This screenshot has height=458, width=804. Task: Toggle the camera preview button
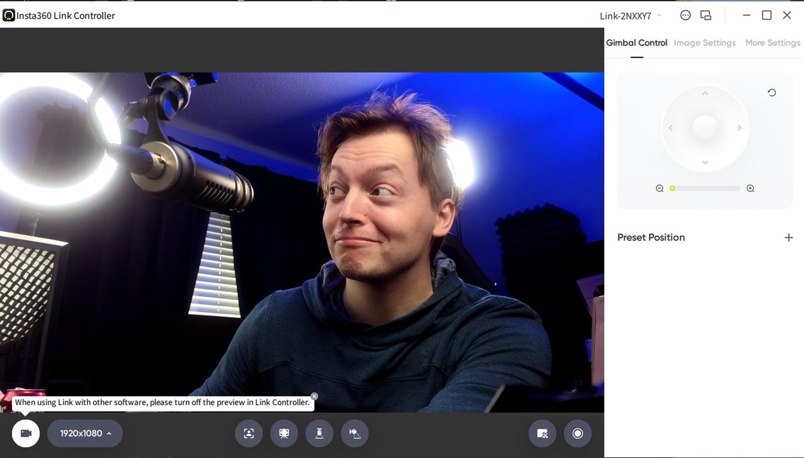(x=25, y=433)
